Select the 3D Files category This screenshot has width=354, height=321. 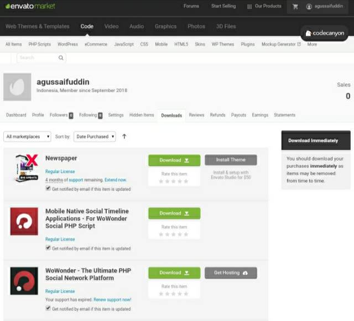point(226,27)
